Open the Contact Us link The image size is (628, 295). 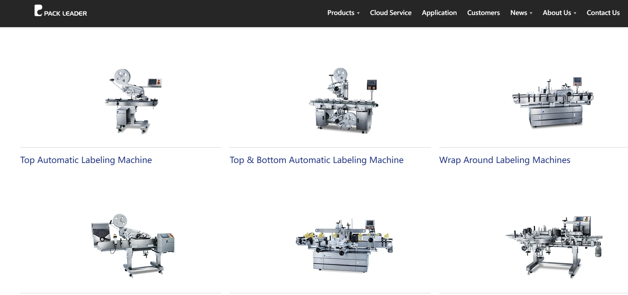(x=603, y=13)
